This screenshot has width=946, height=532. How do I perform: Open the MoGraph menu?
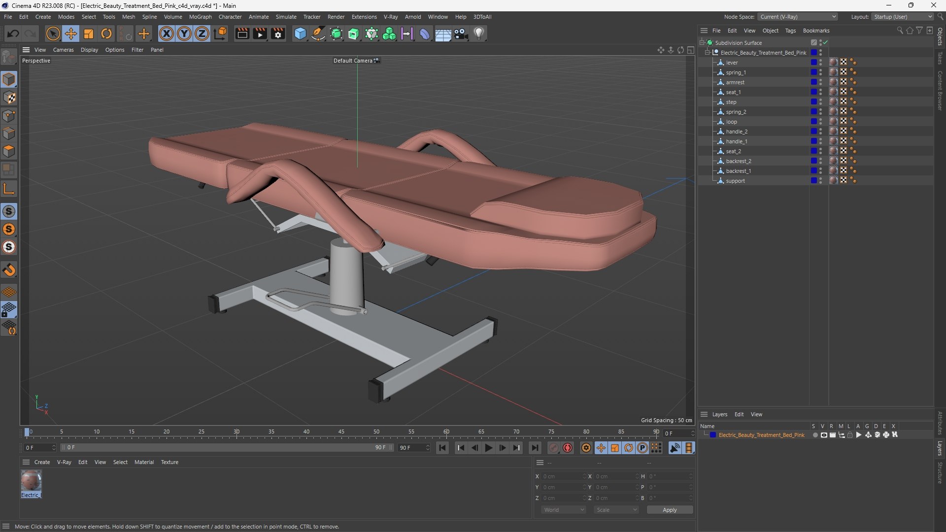point(200,17)
